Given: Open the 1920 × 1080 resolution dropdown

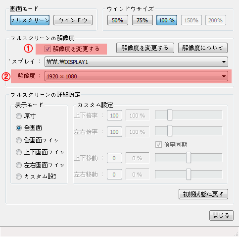Looking at the screenshot, I should [x=136, y=76].
